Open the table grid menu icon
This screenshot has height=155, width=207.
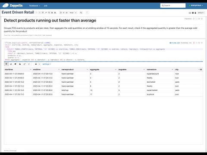tap(201, 69)
